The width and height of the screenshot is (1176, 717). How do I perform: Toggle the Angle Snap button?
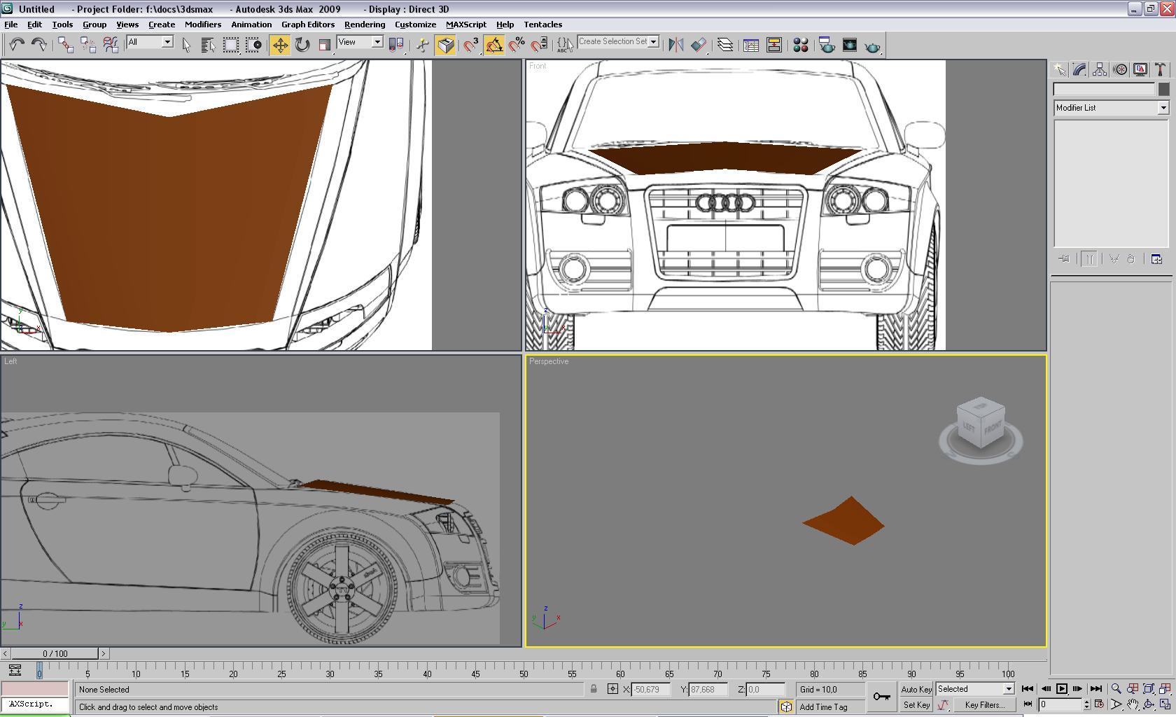(x=494, y=45)
